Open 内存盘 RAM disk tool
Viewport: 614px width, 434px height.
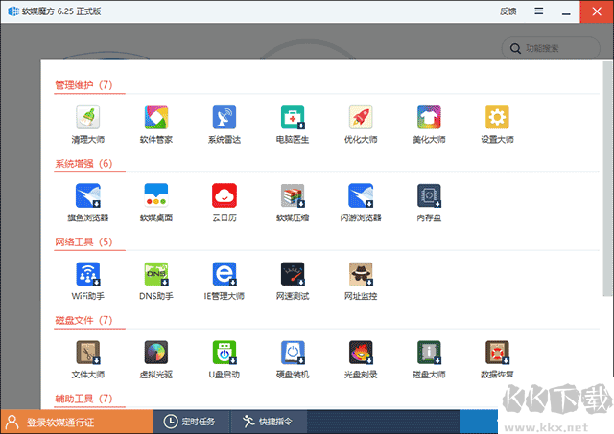tap(429, 202)
